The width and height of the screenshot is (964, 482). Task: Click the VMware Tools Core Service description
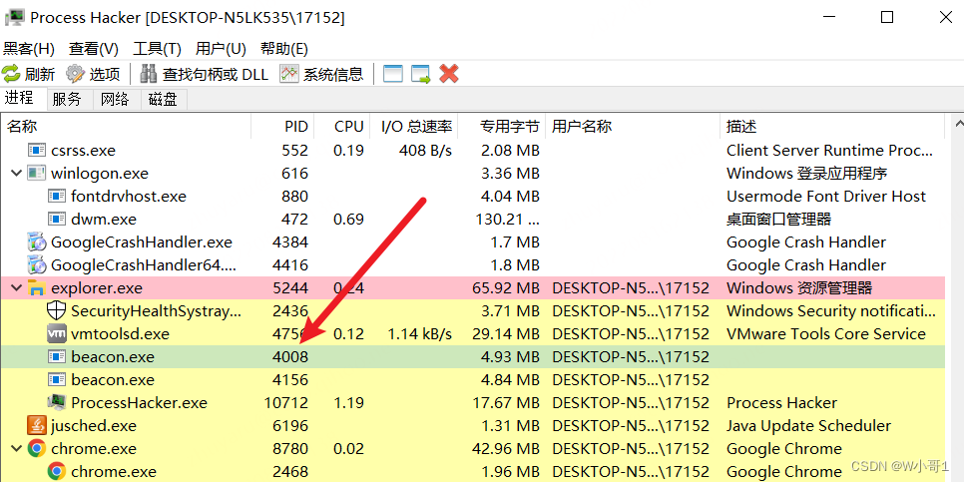point(825,334)
